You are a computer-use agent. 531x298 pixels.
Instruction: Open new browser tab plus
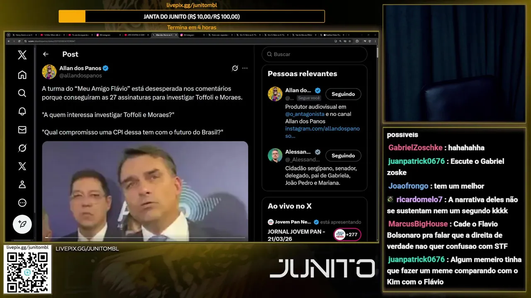(x=349, y=35)
